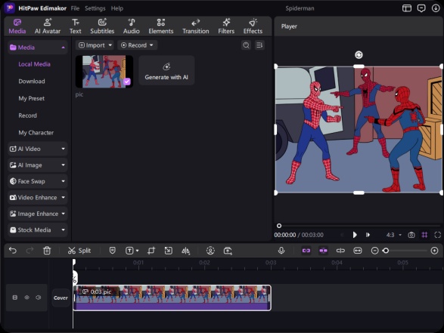Open the Import dropdown
This screenshot has height=333, width=444.
pos(95,45)
